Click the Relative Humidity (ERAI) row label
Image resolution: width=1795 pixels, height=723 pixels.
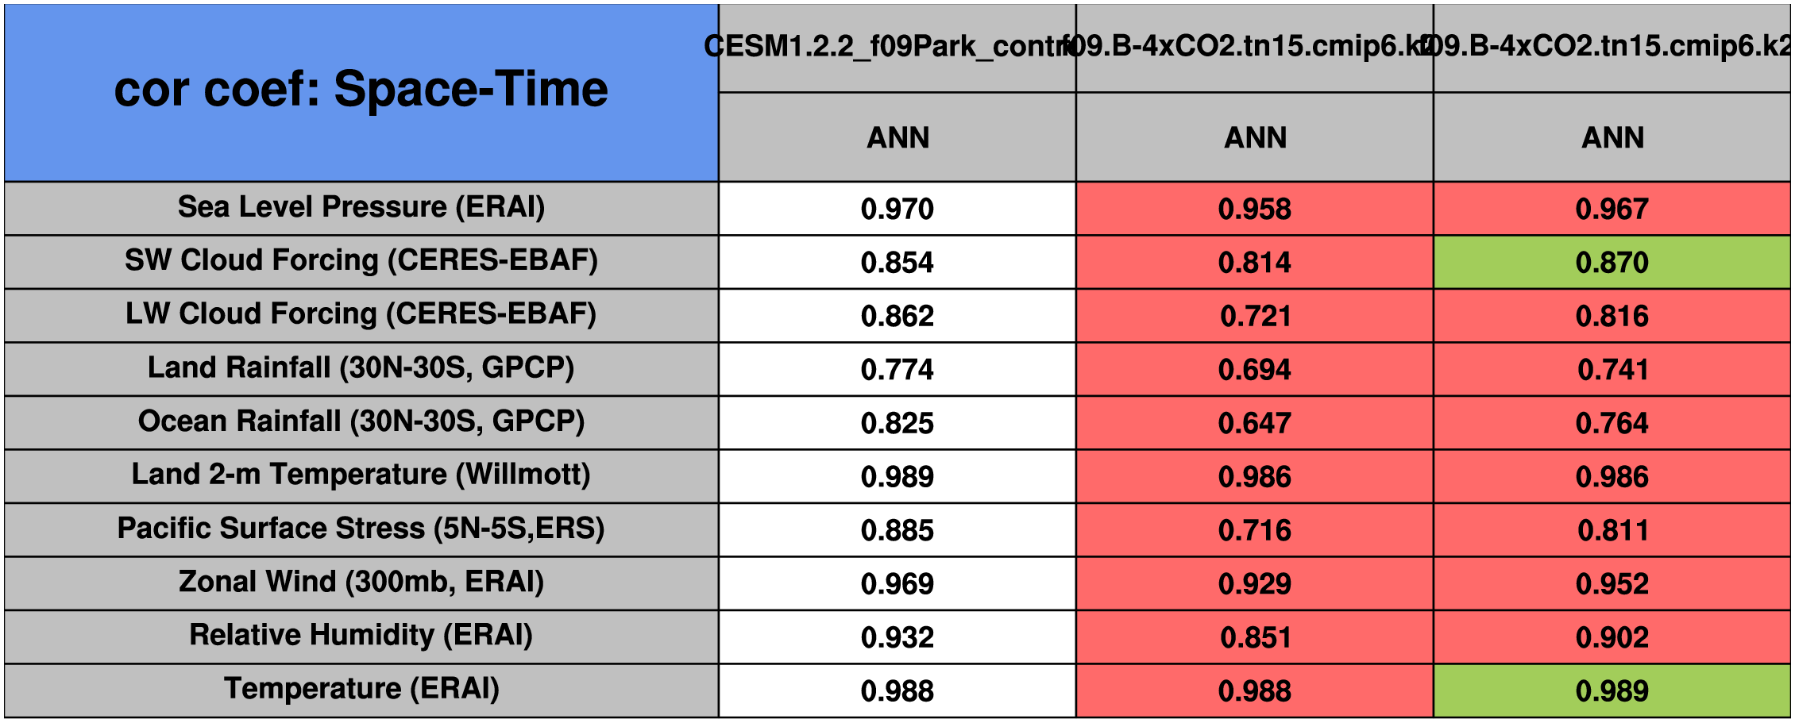coord(361,635)
